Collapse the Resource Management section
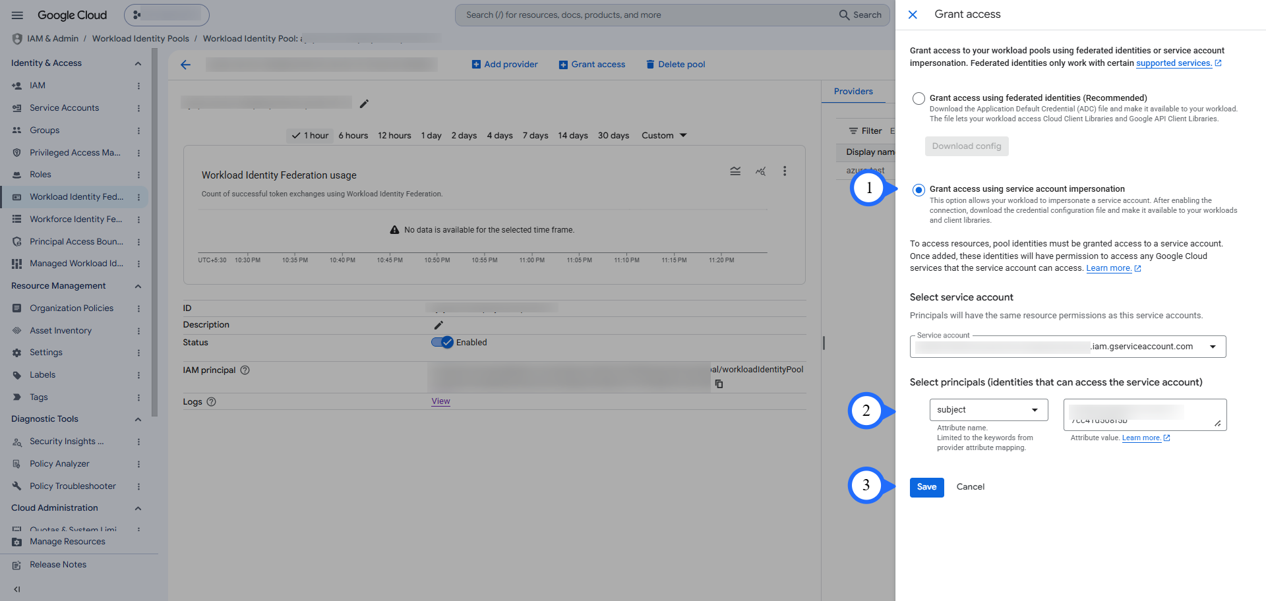 (138, 286)
